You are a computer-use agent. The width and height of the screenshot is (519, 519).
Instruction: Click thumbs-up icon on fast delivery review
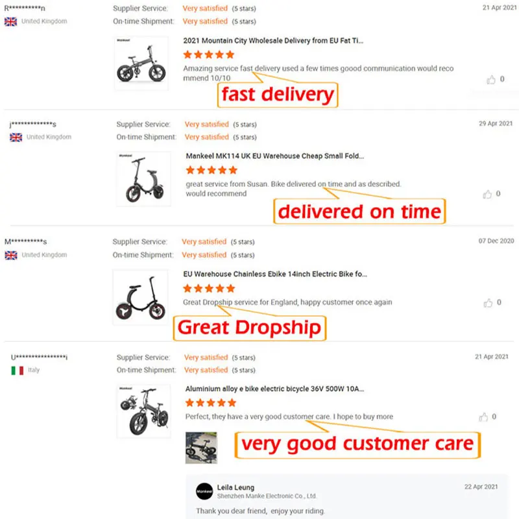point(490,79)
